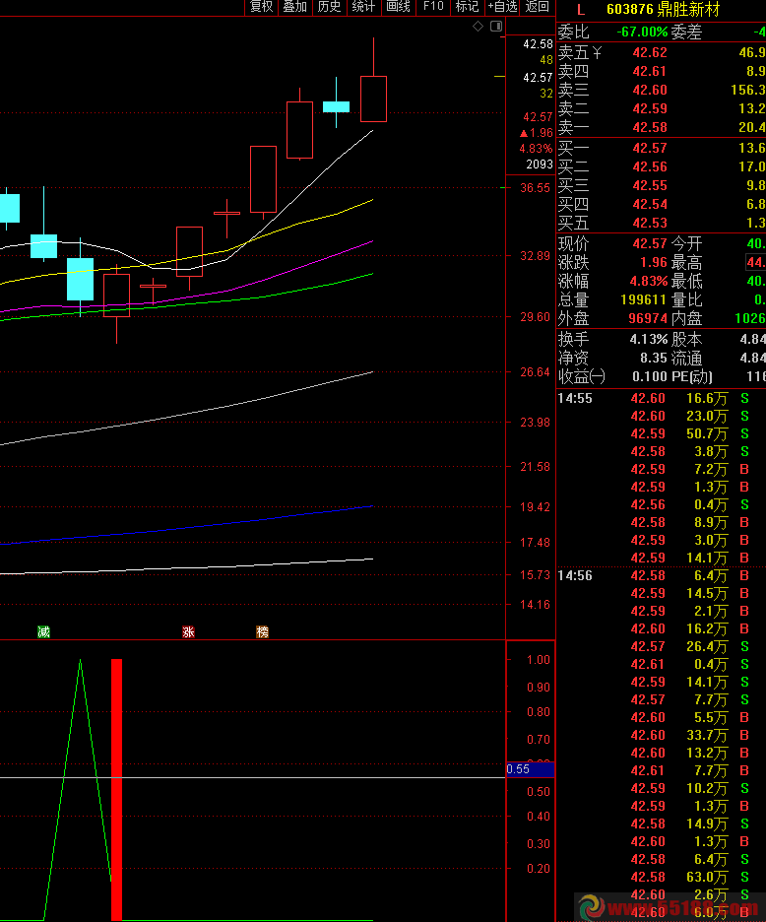Select the 0.55 indicator value label

(531, 769)
